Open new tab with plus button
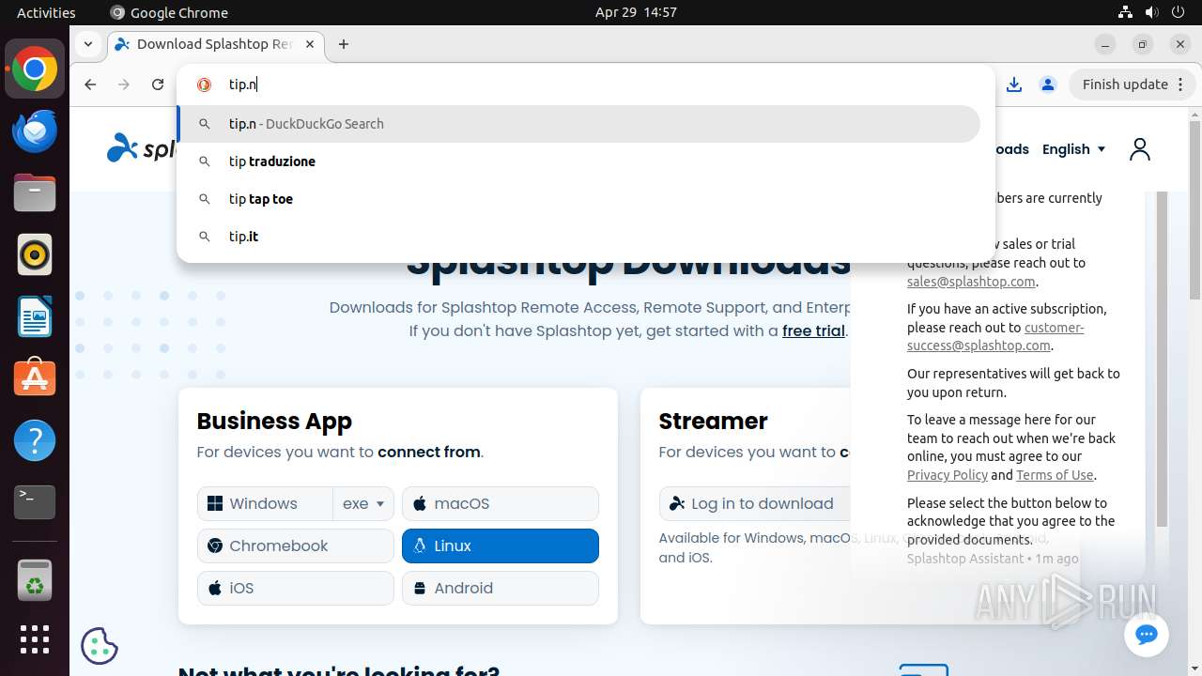This screenshot has height=676, width=1202. pos(344,44)
